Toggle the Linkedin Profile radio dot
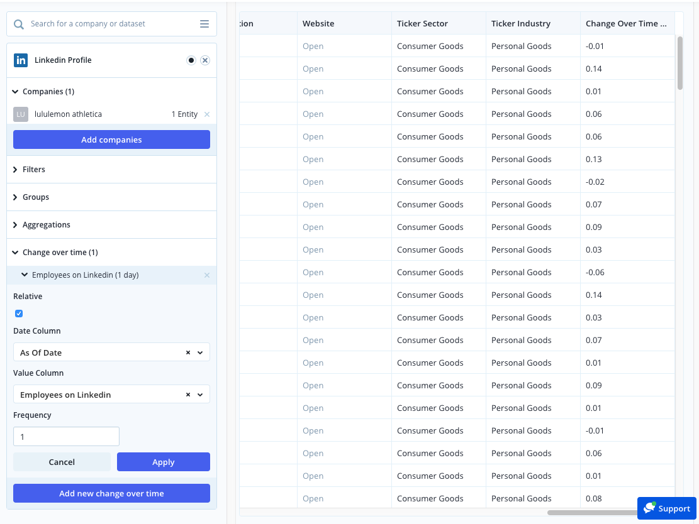 [x=191, y=60]
